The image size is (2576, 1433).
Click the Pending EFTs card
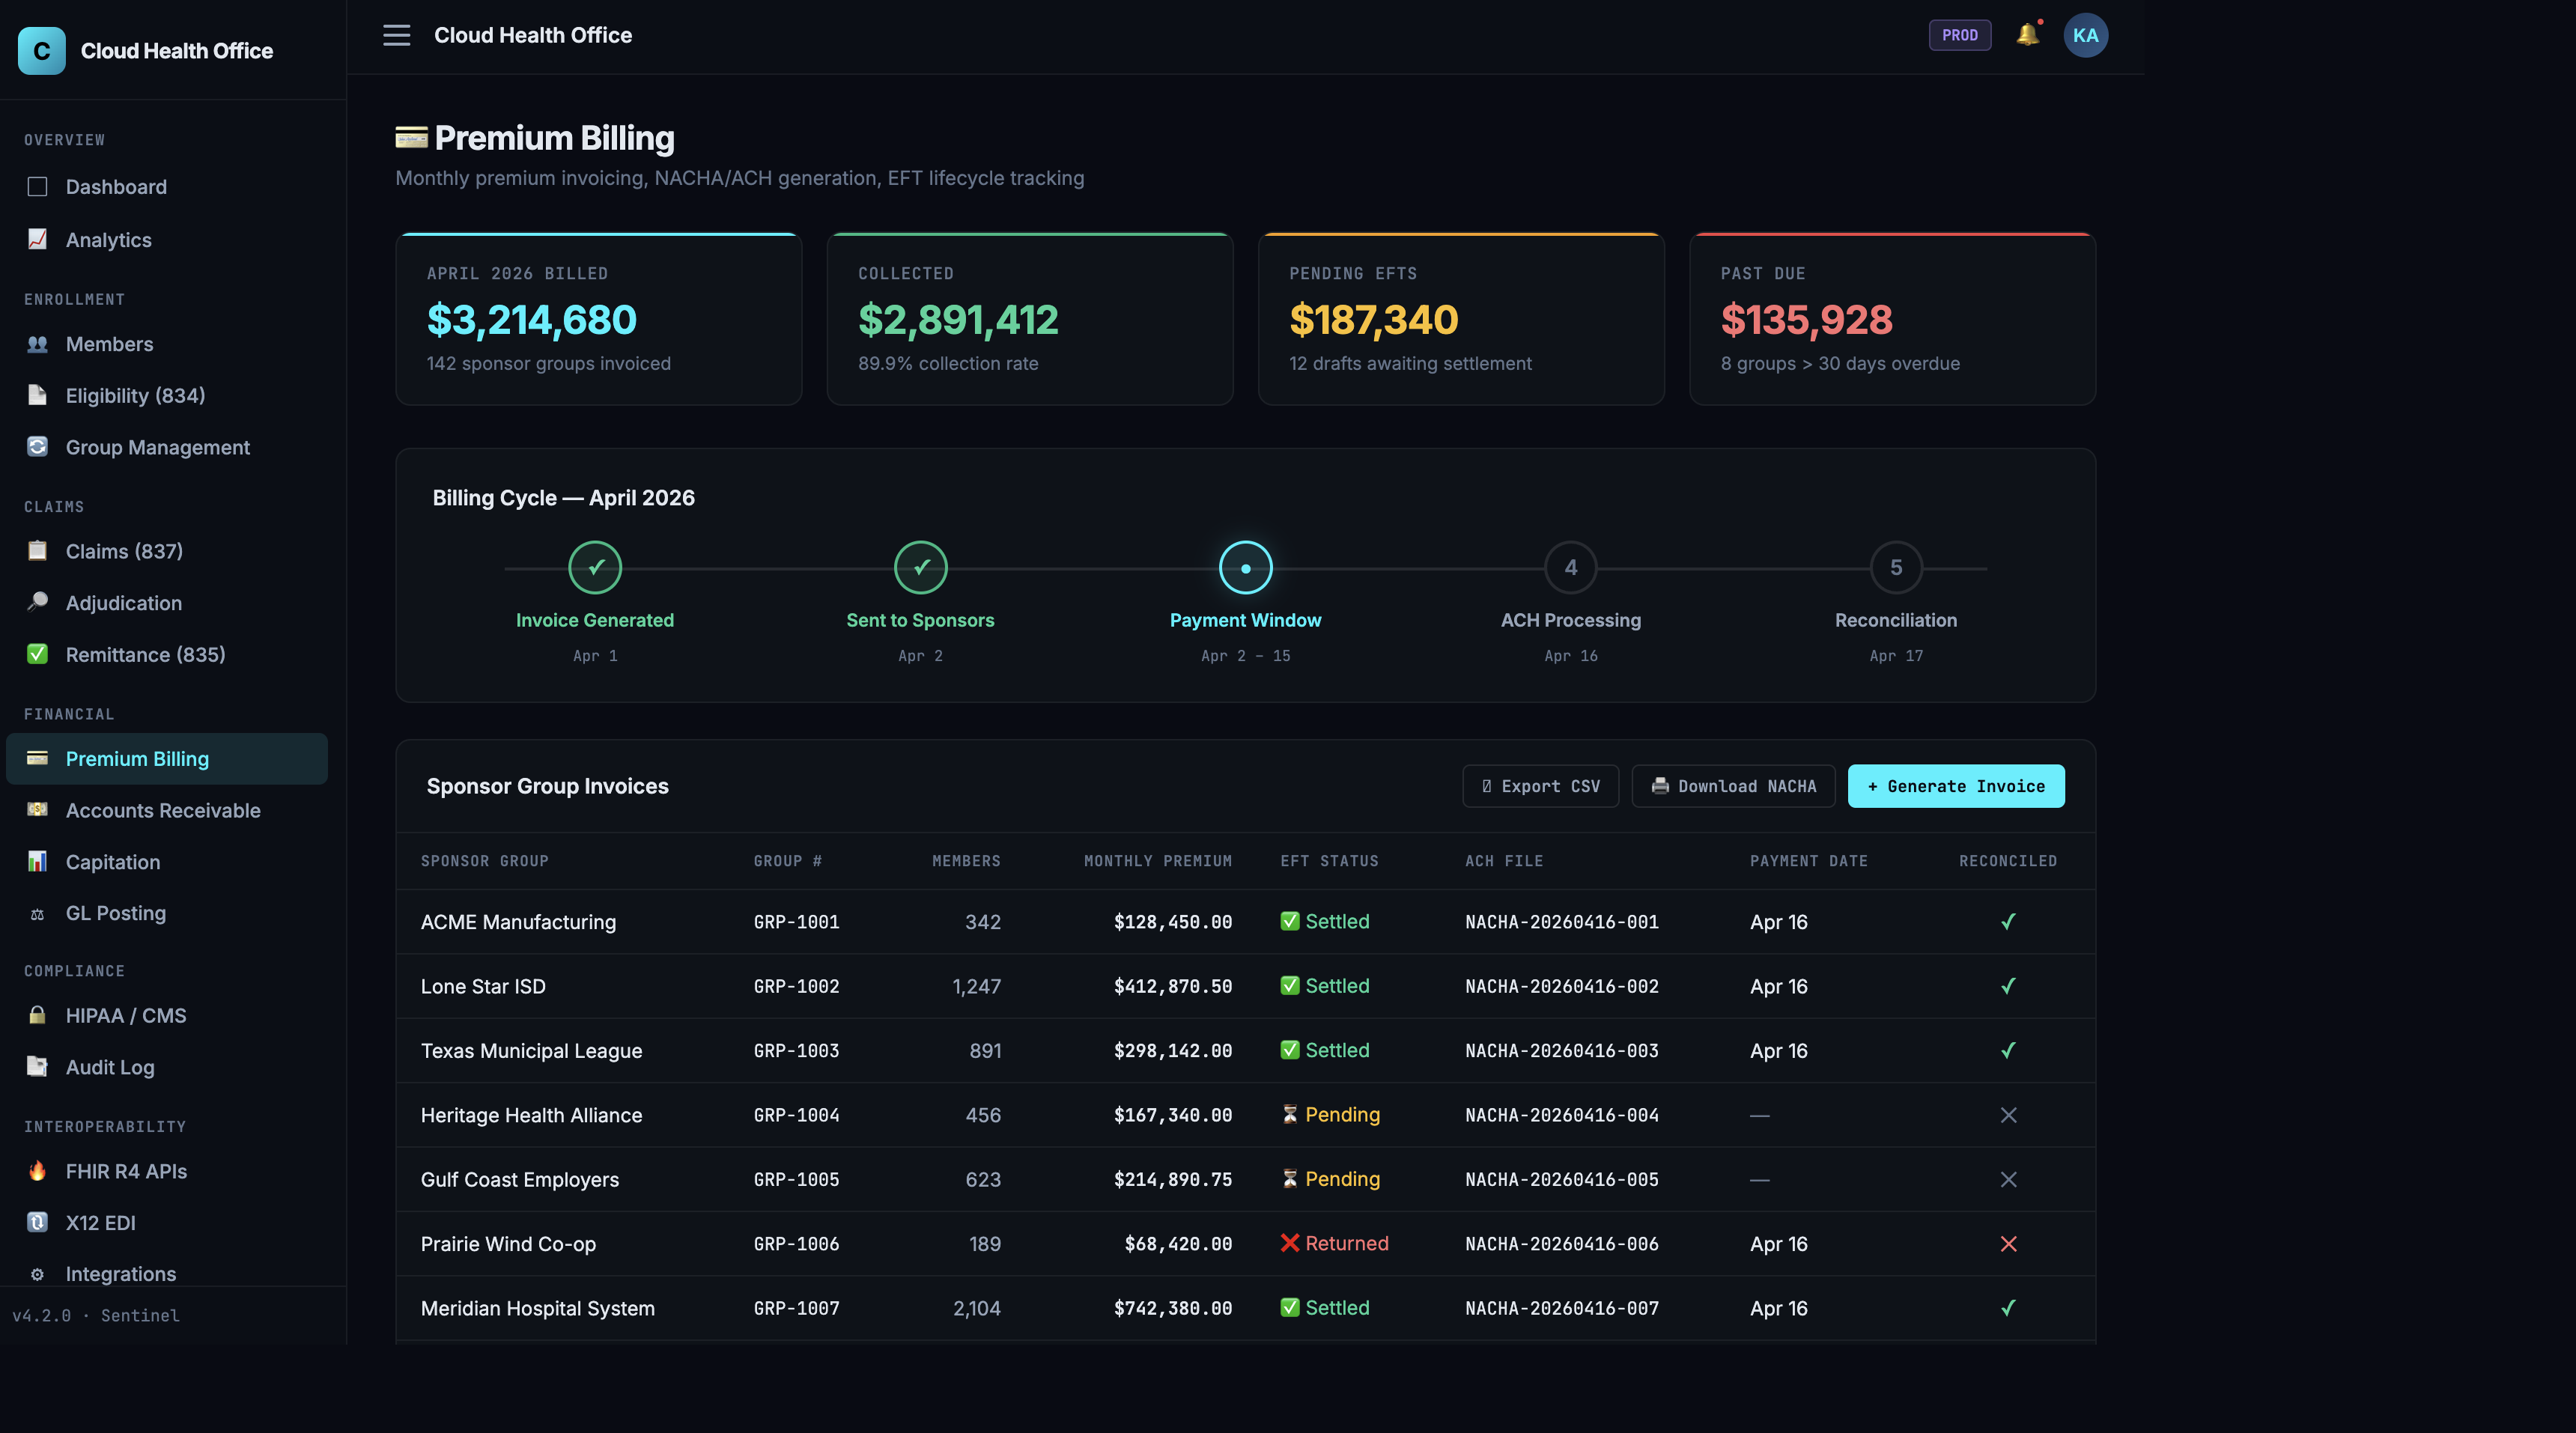1461,319
